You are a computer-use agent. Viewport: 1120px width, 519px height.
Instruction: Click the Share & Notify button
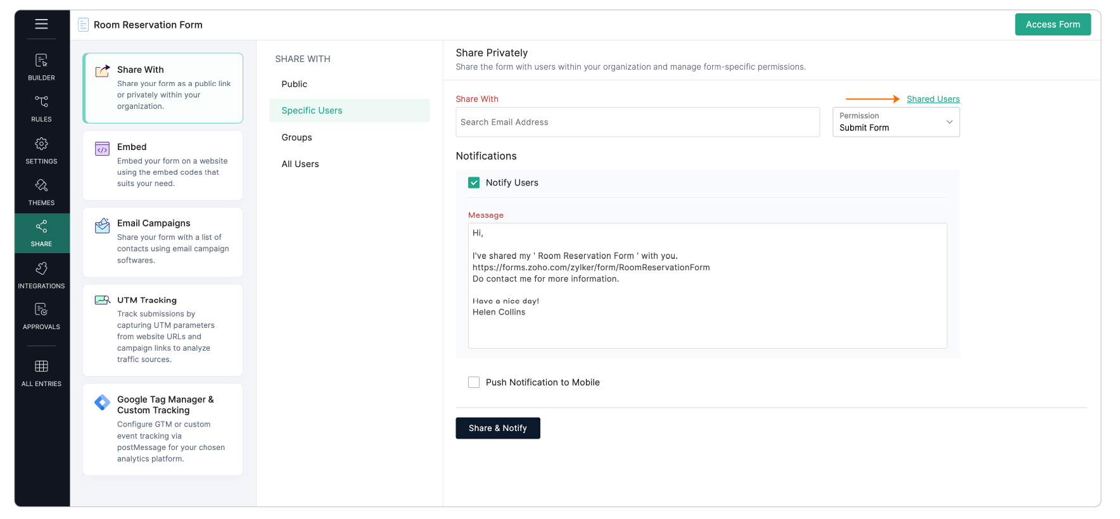[498, 428]
